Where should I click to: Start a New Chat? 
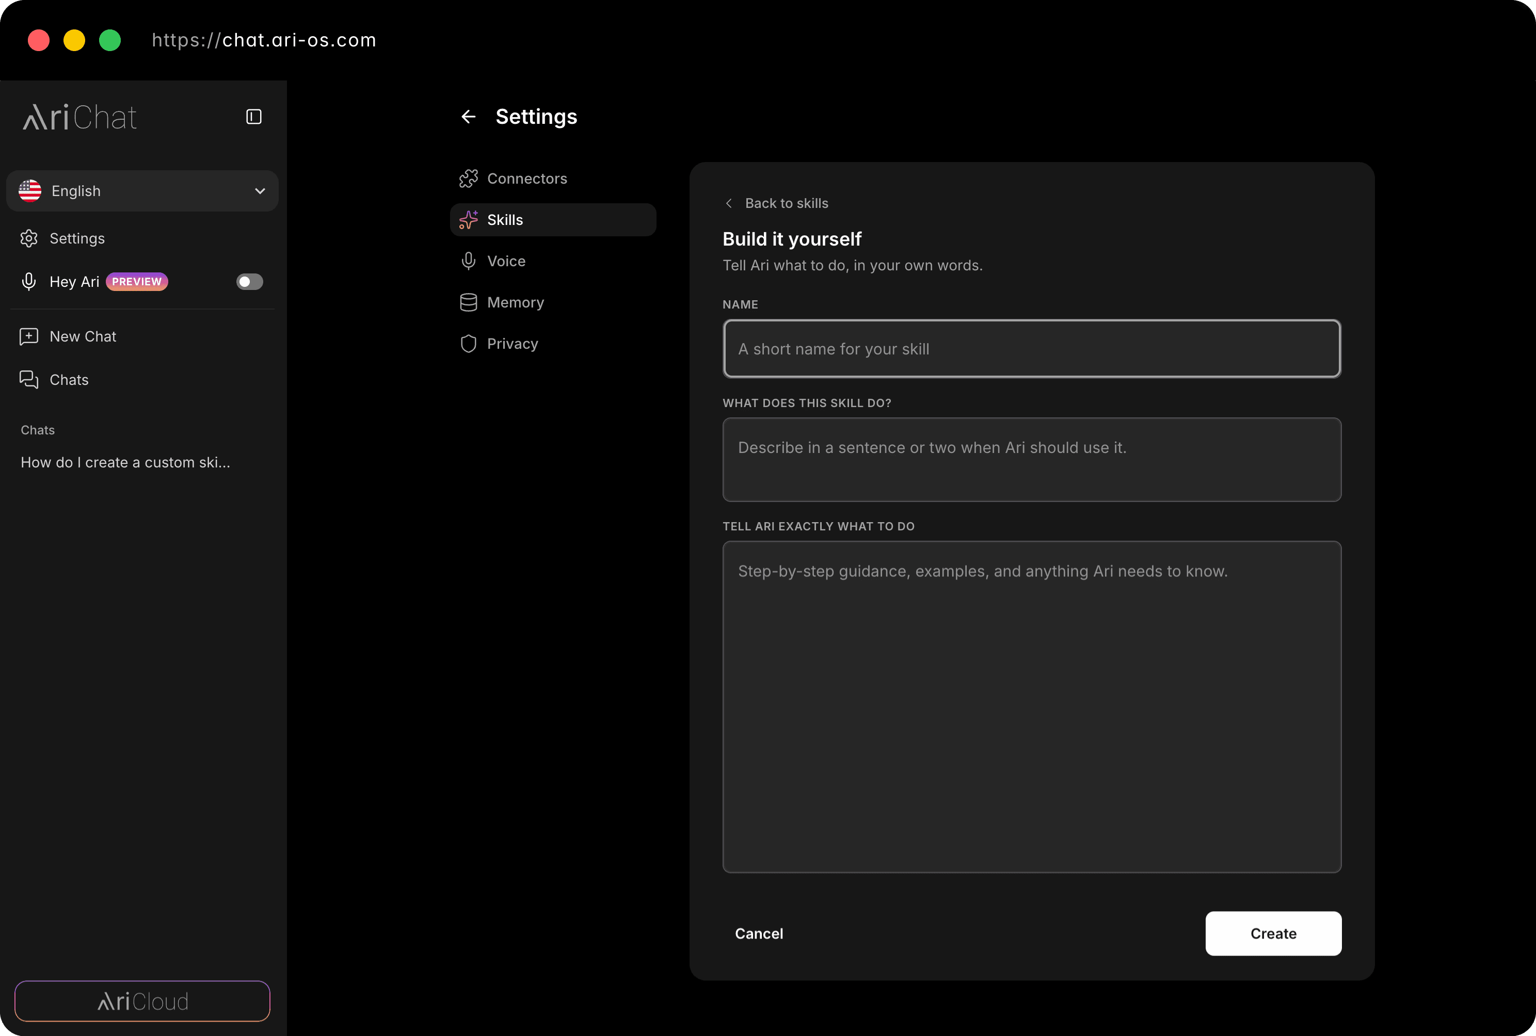click(x=142, y=336)
